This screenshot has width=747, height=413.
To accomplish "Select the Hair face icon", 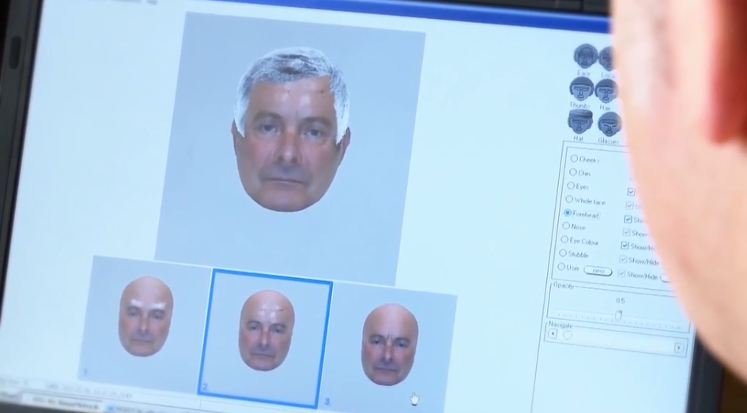I will pyautogui.click(x=606, y=91).
